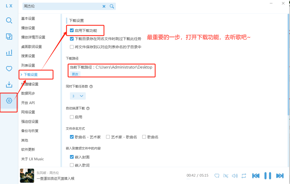Click the volume speaker icon
This screenshot has width=290, height=184.
pos(235,176)
